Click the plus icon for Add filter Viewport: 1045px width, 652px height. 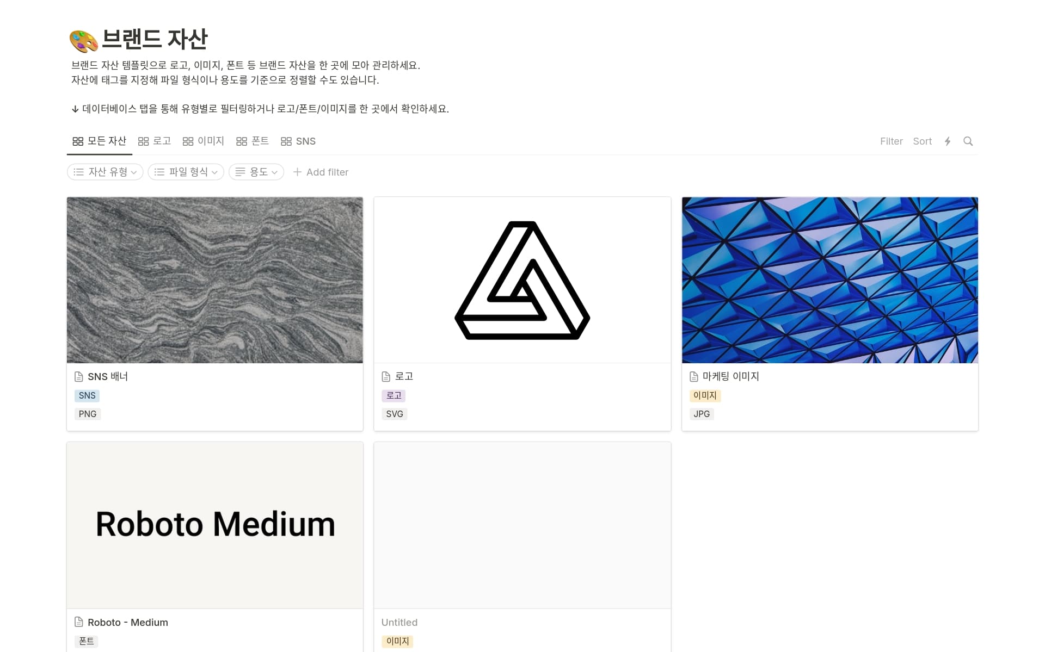click(297, 172)
